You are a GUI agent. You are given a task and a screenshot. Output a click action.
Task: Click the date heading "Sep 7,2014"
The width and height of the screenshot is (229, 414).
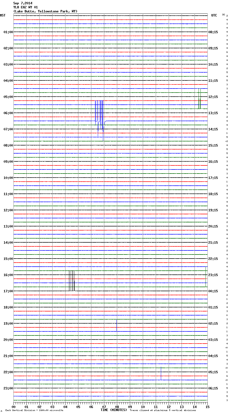click(23, 3)
